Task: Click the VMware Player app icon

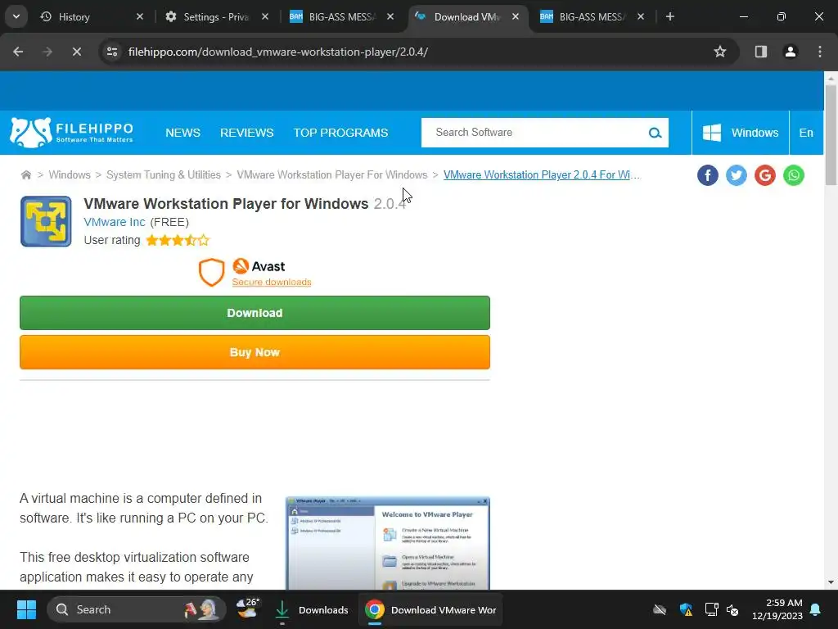Action: (x=46, y=221)
